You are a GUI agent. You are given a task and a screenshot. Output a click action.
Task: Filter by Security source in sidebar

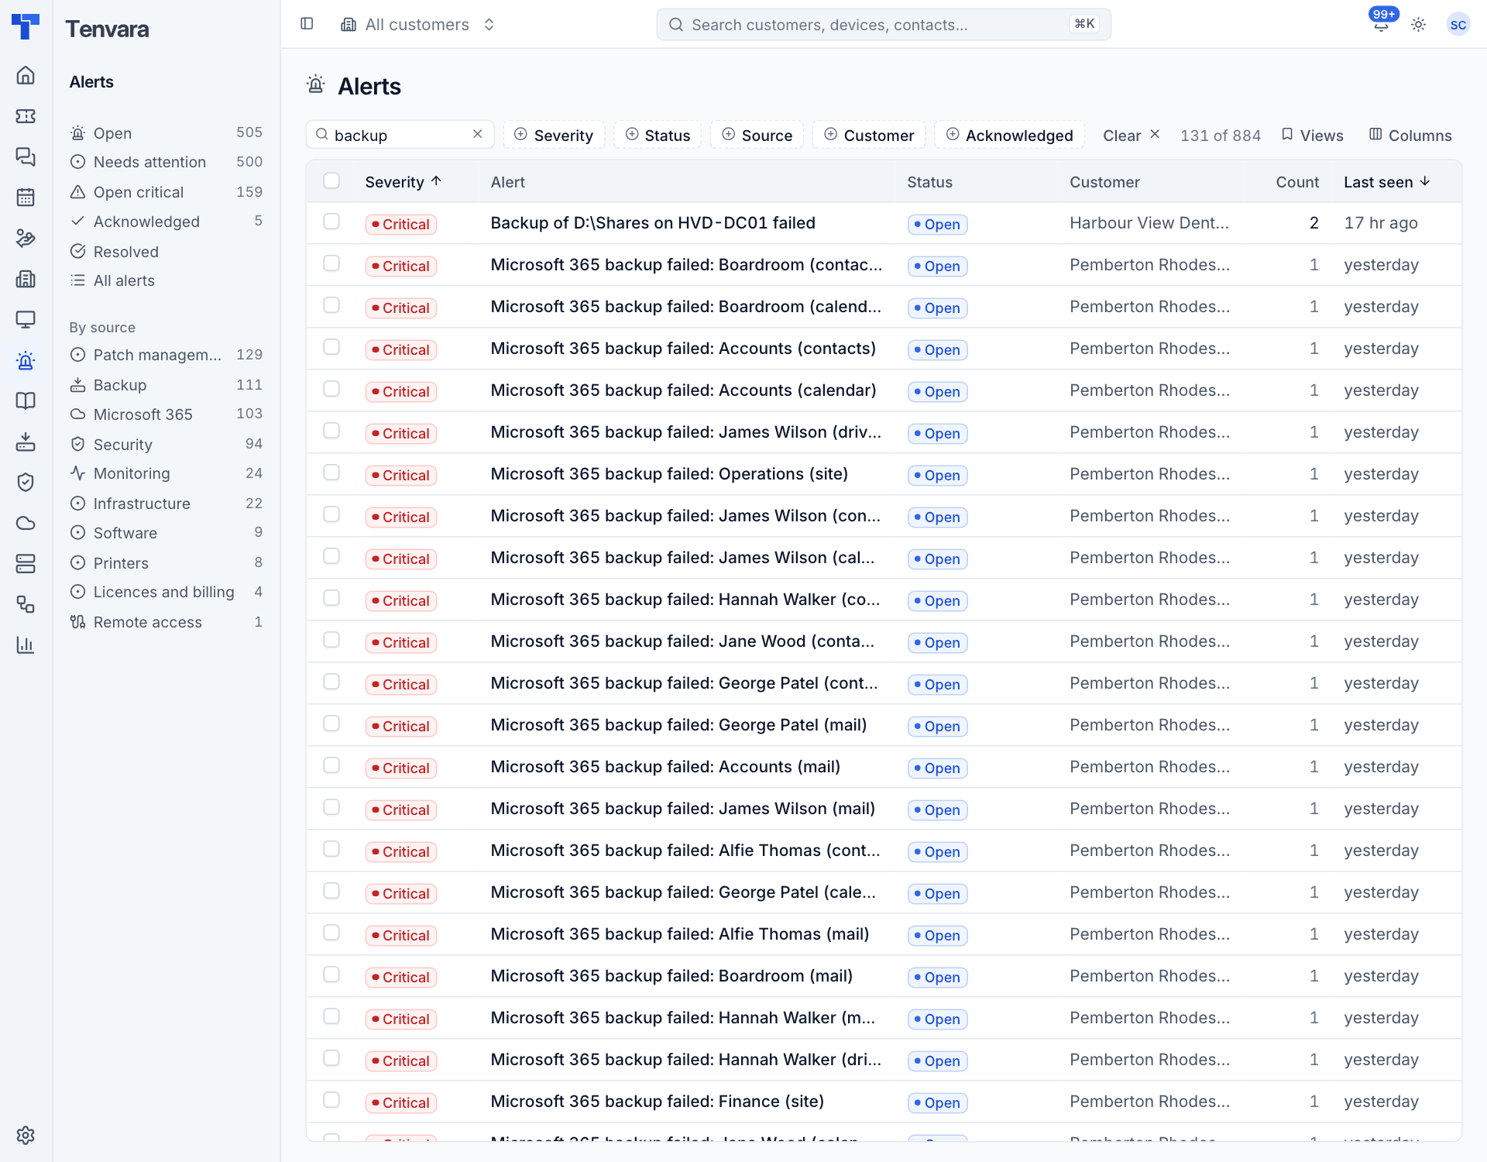tap(166, 445)
